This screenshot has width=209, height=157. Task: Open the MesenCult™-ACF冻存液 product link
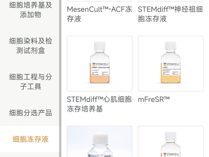100,14
